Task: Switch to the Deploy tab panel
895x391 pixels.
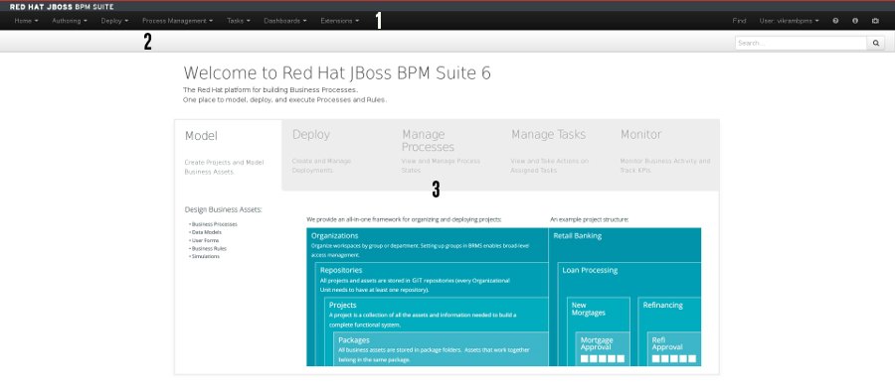Action: pyautogui.click(x=337, y=155)
